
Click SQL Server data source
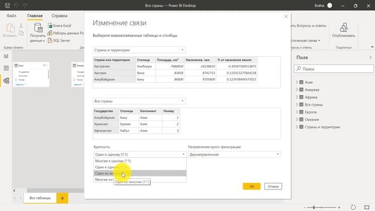59,40
